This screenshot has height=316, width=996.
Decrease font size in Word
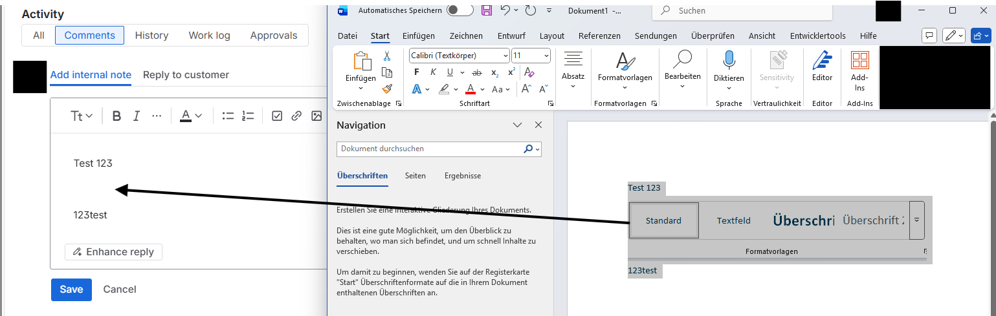click(543, 89)
